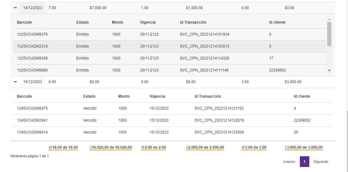Image resolution: width=348 pixels, height=172 pixels.
Task: Click the "18.00 de 18.00" count total
Action: tap(63, 147)
